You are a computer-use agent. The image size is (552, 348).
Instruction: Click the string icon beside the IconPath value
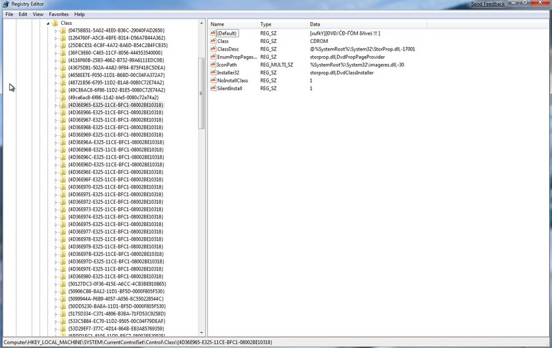[213, 65]
